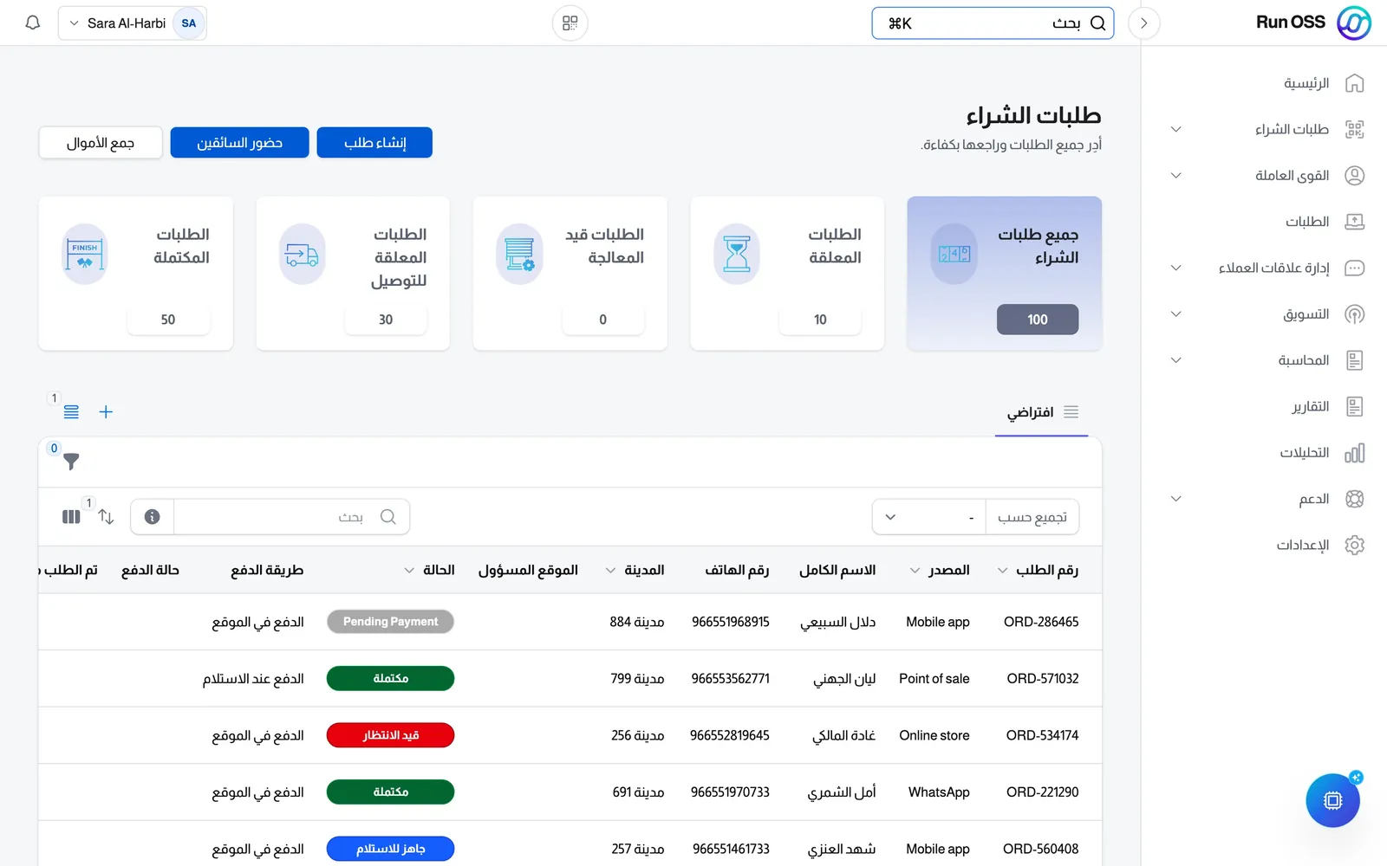This screenshot has width=1387, height=866.
Task: Open the الحالة column dropdown arrow
Action: (x=409, y=571)
